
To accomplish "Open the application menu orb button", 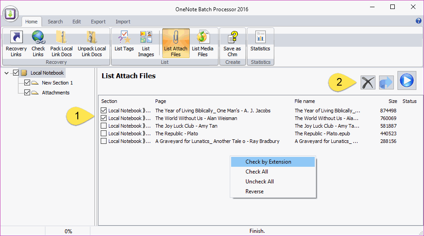I will (10, 14).
